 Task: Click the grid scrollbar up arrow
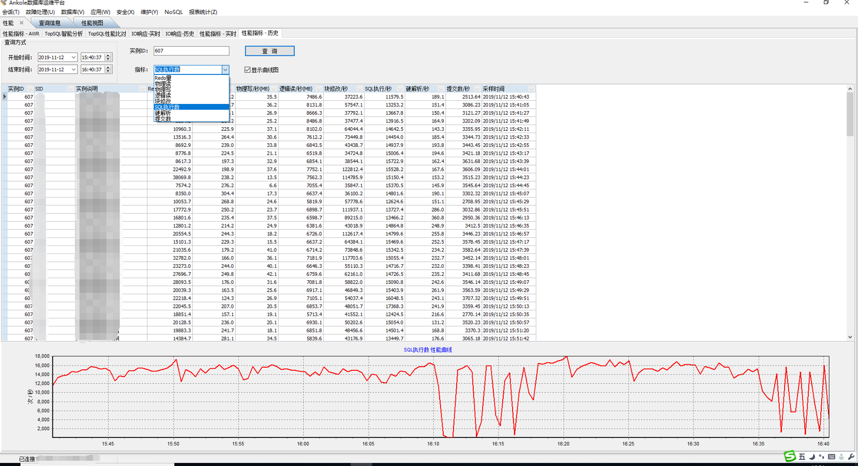pyautogui.click(x=850, y=89)
